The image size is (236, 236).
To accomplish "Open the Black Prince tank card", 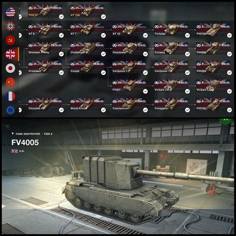I will [x=87, y=105].
